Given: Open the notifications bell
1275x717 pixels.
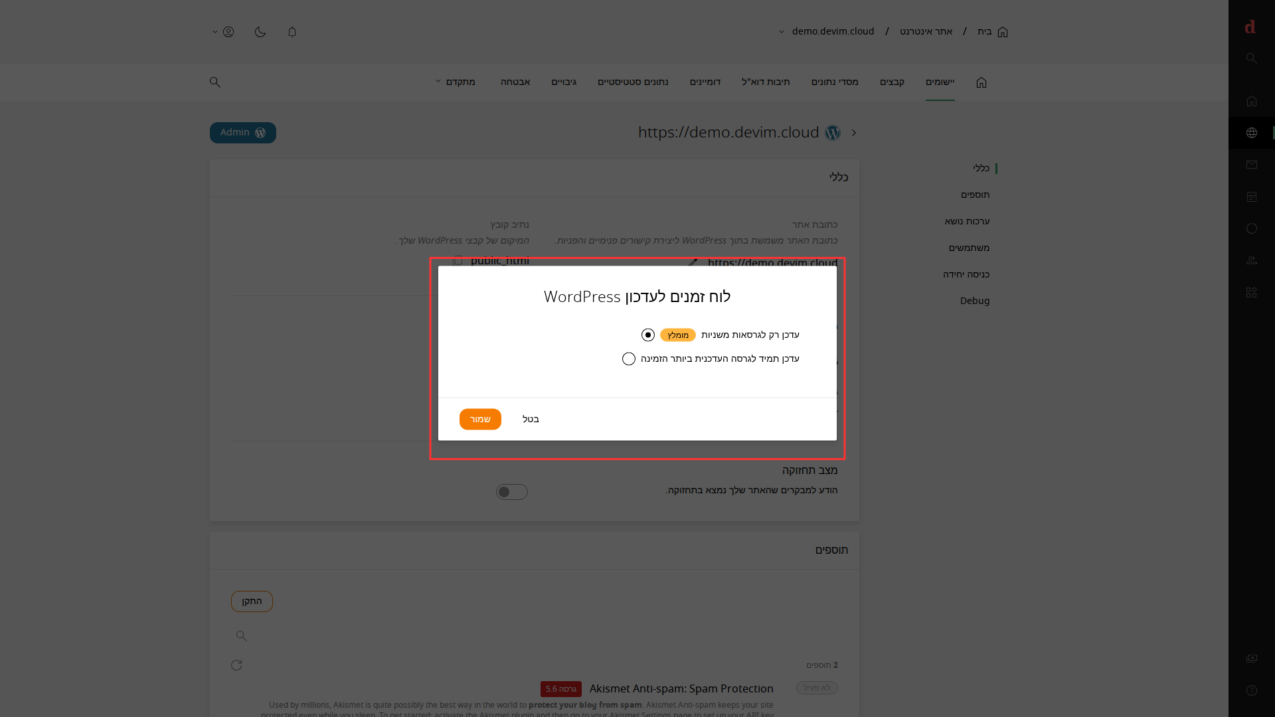Looking at the screenshot, I should (292, 32).
